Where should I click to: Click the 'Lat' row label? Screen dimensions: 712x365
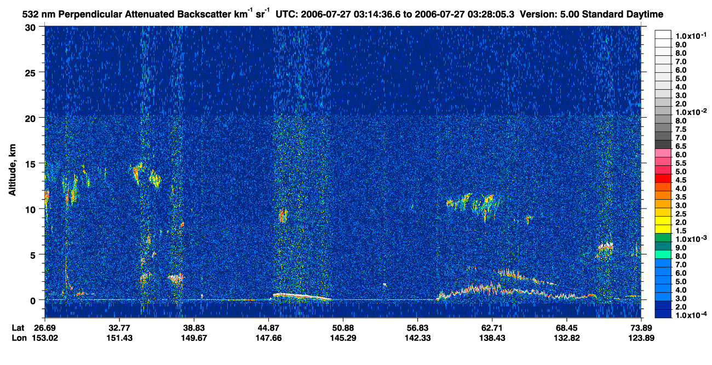[x=18, y=327]
